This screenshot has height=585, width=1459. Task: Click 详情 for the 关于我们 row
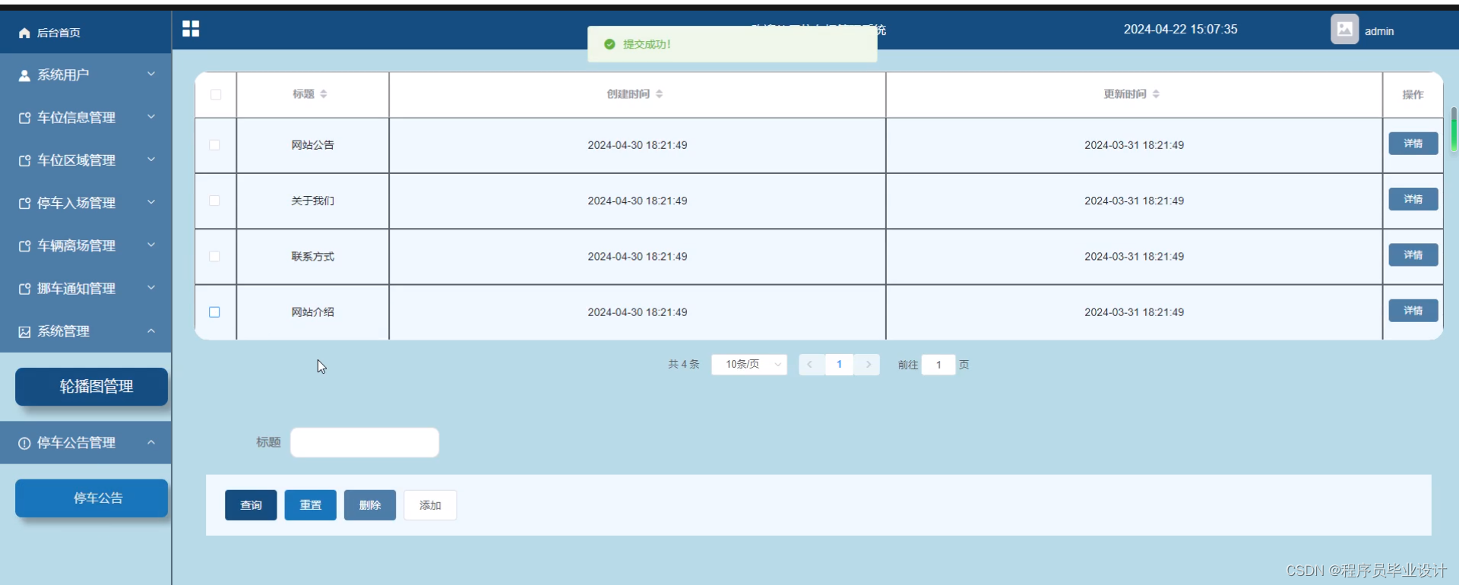[x=1413, y=199]
